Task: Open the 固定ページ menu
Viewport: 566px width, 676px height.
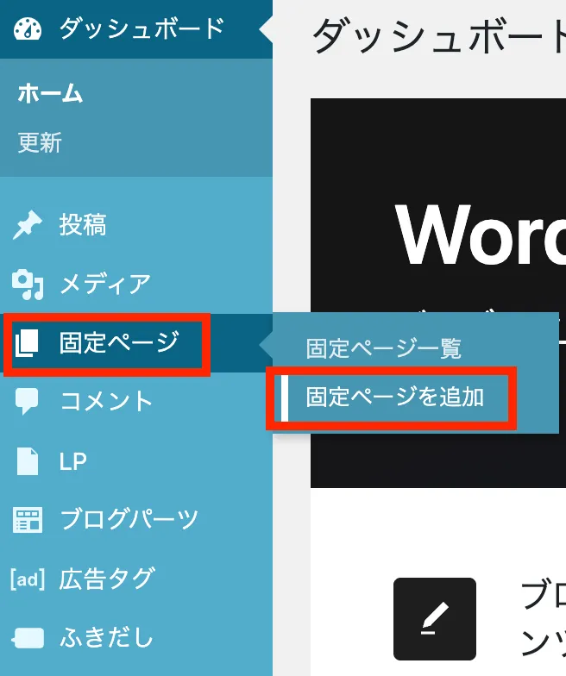Action: coord(136,343)
